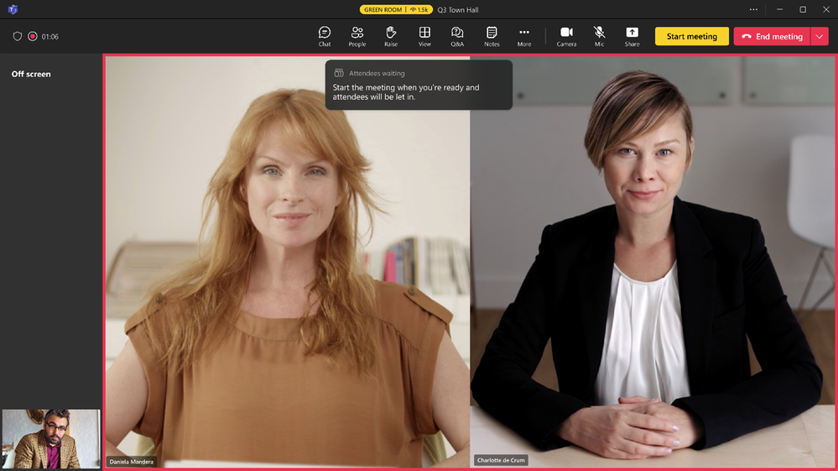Select the off screen presenter thumbnail
The width and height of the screenshot is (838, 471).
51,439
